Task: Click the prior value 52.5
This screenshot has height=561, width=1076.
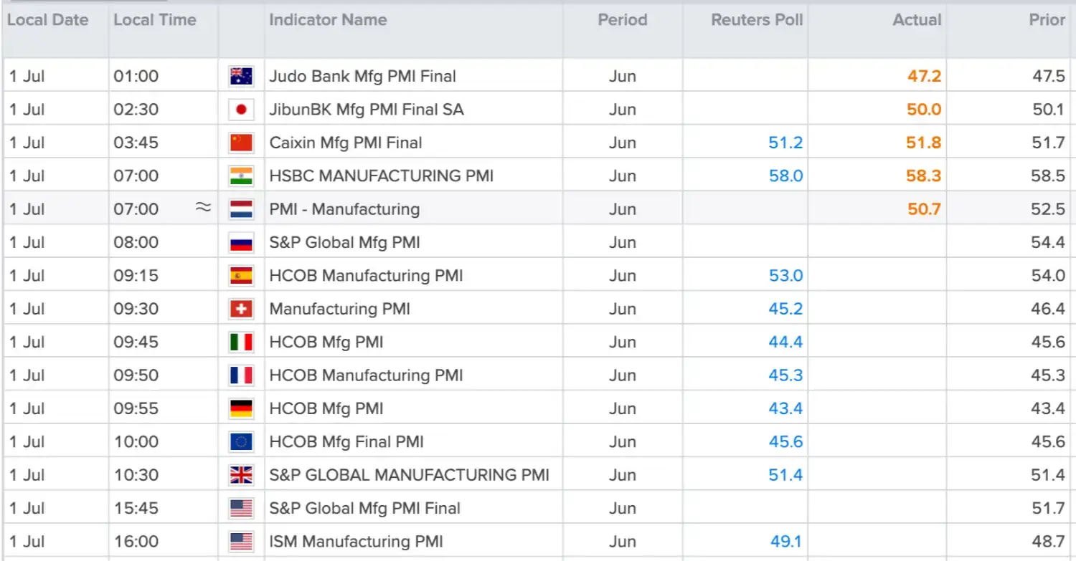Action: point(1048,209)
